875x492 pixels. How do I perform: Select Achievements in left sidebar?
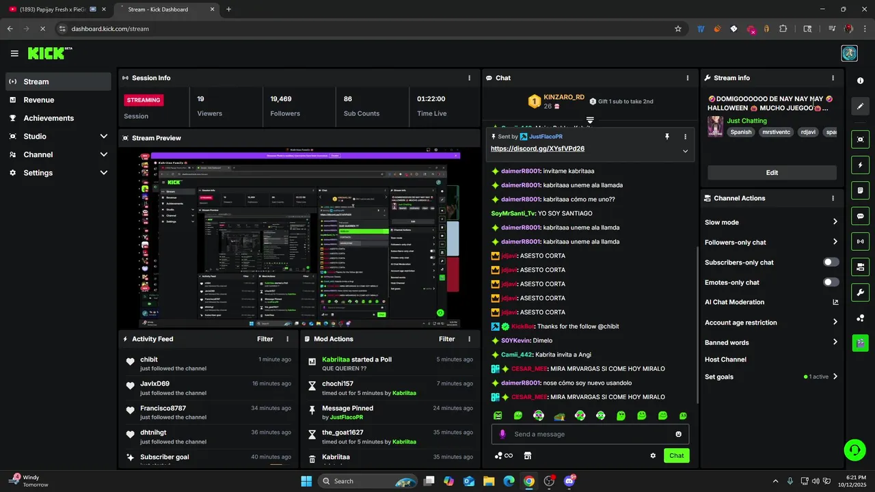58,118
